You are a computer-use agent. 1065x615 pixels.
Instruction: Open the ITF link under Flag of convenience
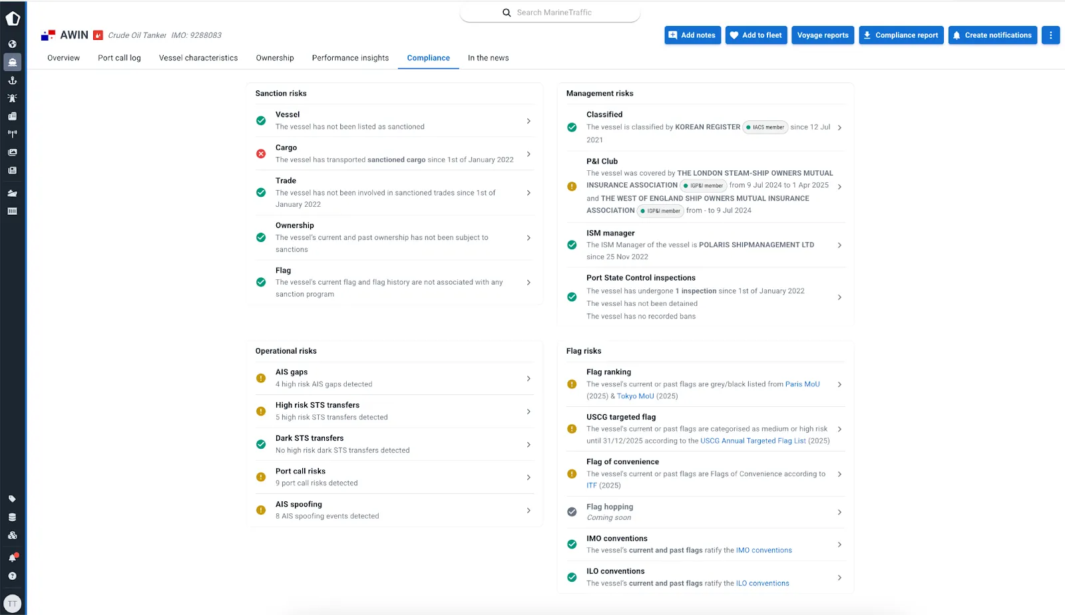tap(592, 485)
